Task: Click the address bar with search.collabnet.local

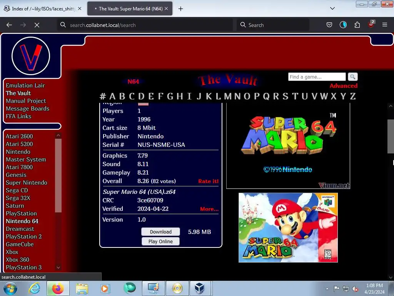Action: [x=145, y=25]
